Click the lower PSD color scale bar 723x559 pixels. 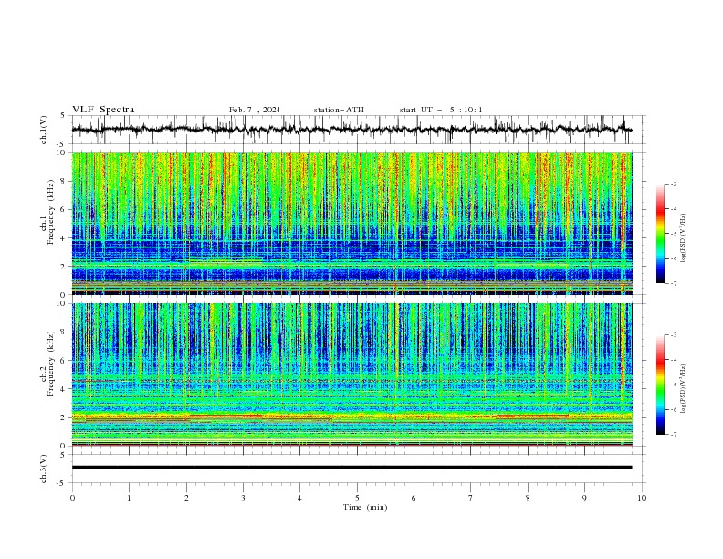click(x=661, y=385)
